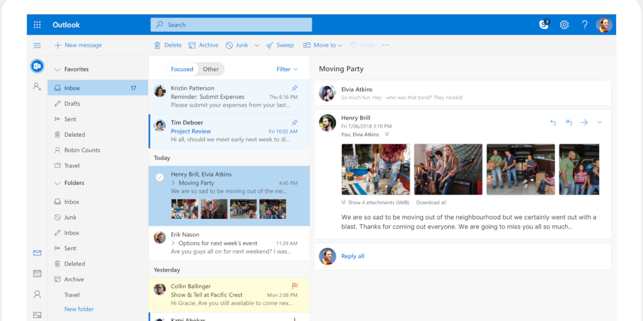Click the Download all link
The width and height of the screenshot is (643, 321).
[431, 203]
